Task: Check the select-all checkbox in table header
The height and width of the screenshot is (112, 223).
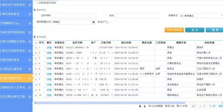Action: click(x=36, y=43)
